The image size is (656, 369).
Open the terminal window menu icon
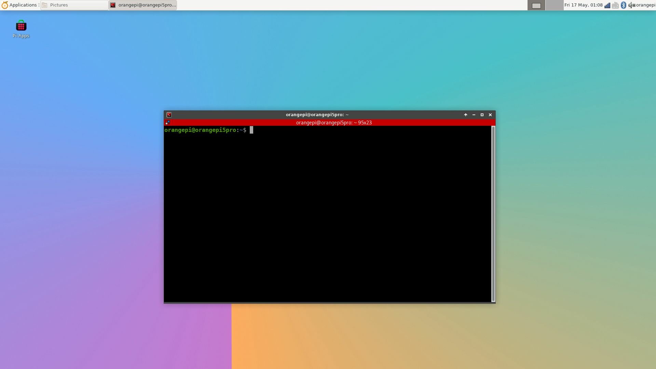pos(169,115)
